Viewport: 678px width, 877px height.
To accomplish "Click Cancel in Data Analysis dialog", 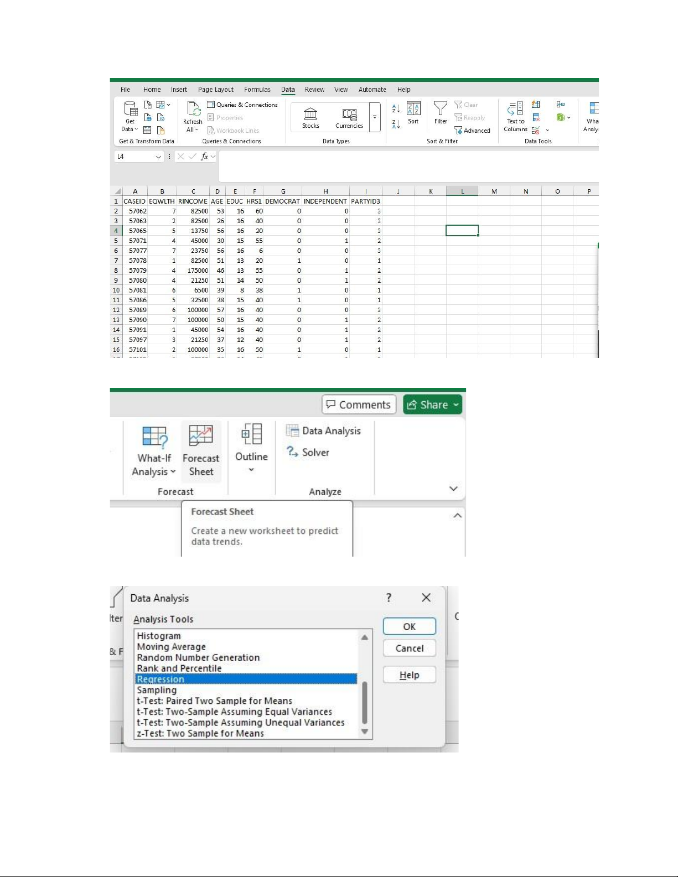I will (409, 648).
